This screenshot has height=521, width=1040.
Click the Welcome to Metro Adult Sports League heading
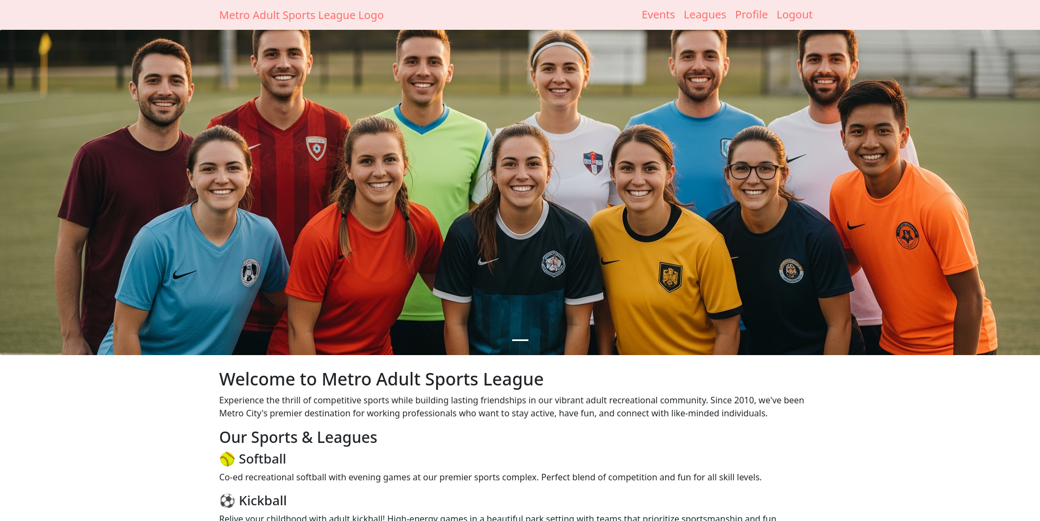point(381,379)
